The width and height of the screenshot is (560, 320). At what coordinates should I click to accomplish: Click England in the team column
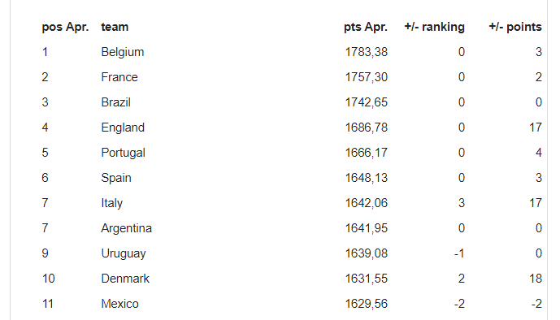[x=123, y=128]
